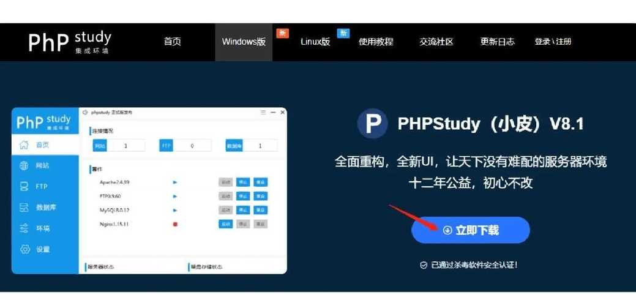Click the FTP connection count box
The width and height of the screenshot is (636, 300).
pos(185,145)
